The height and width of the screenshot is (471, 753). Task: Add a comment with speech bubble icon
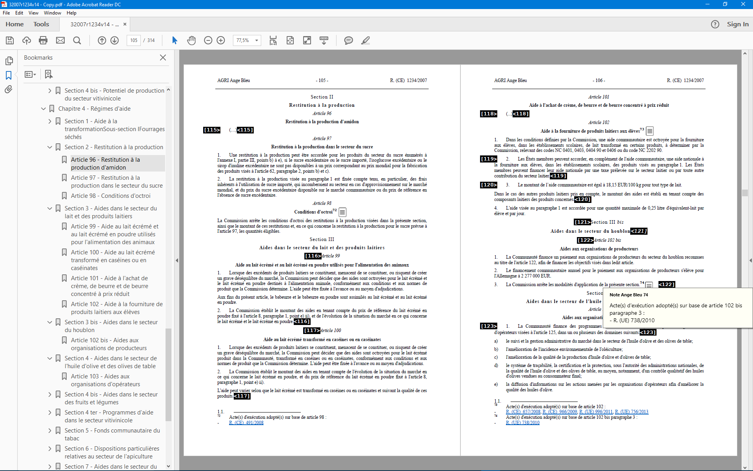coord(348,40)
